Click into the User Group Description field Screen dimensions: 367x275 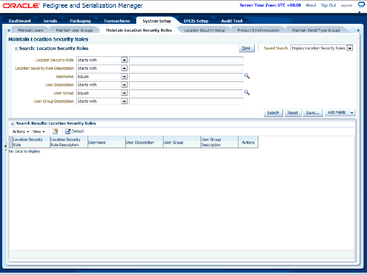pos(186,101)
